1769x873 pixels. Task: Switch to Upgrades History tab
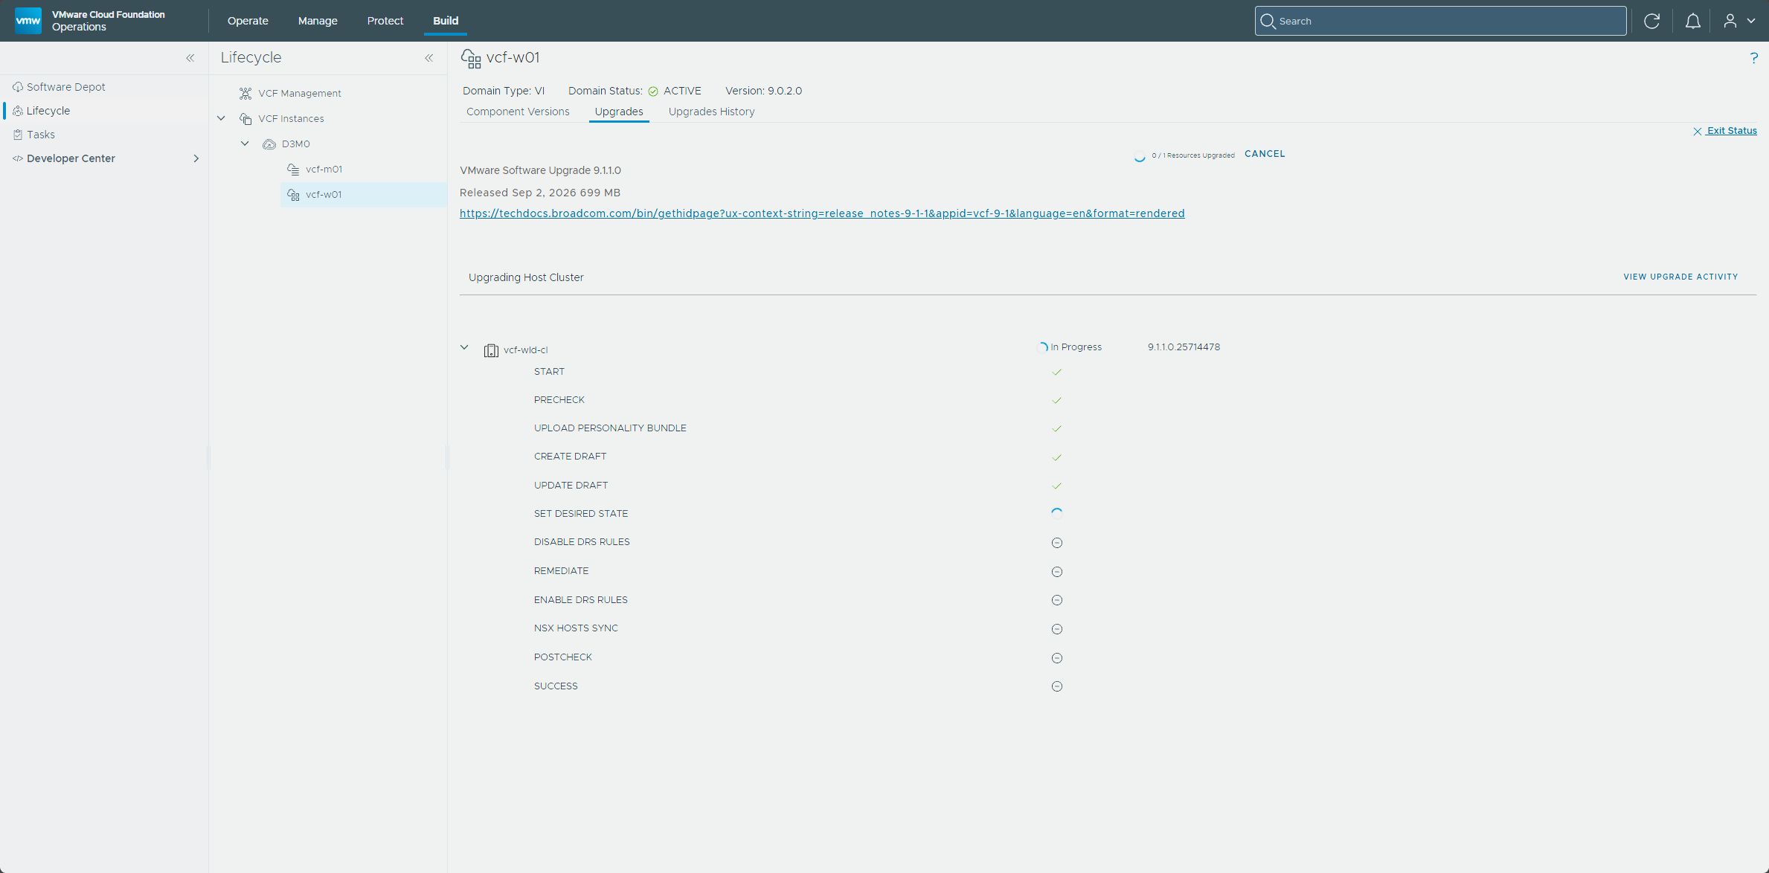pos(711,112)
